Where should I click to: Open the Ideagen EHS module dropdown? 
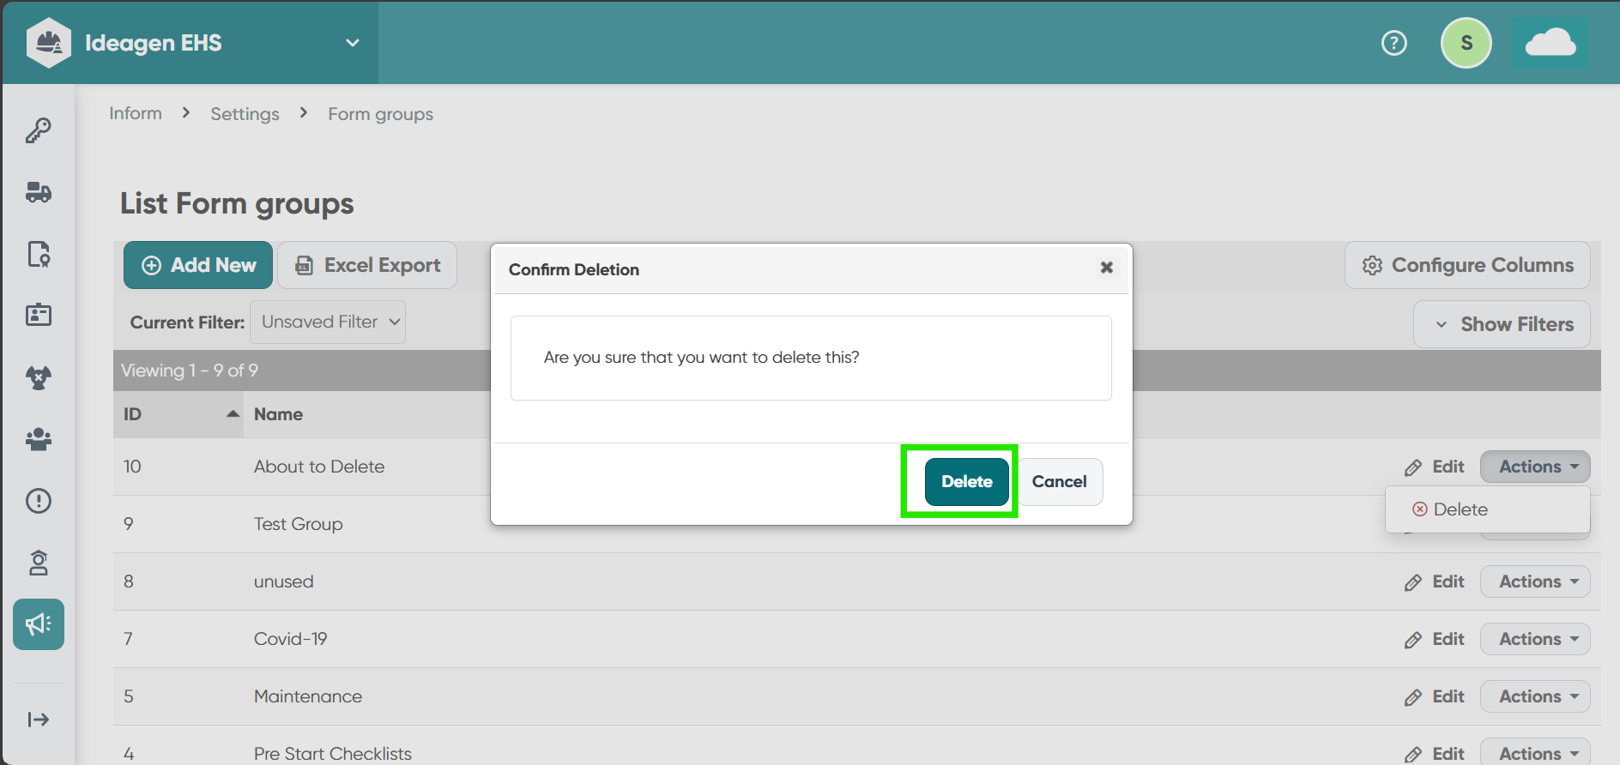tap(352, 43)
